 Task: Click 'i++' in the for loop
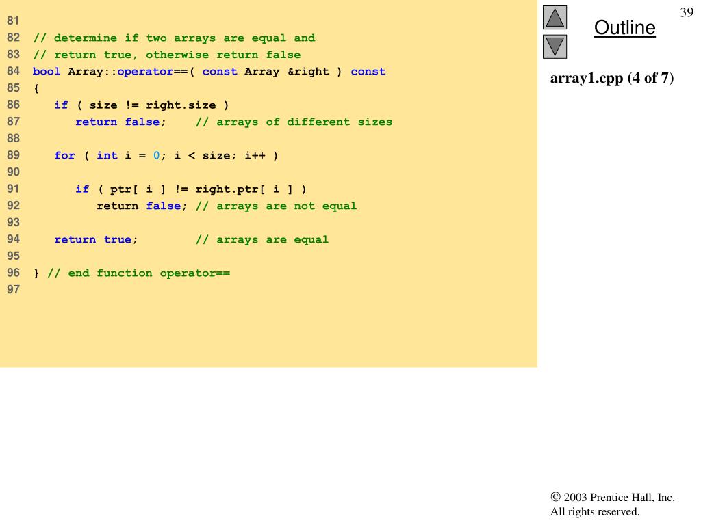tap(255, 155)
